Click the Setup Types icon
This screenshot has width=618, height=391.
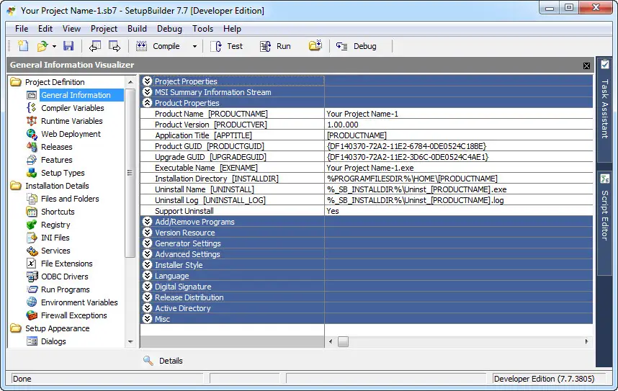[32, 173]
